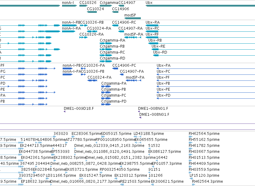Click protein label CG10326-PA
The image size is (255, 186).
[x=93, y=65]
